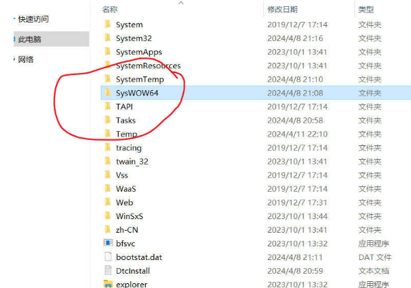The image size is (411, 288).
Task: Expand the 此电脑 tree node
Action: click(x=14, y=39)
